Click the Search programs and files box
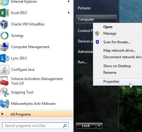The height and width of the screenshot is (132, 142). pos(35,126)
